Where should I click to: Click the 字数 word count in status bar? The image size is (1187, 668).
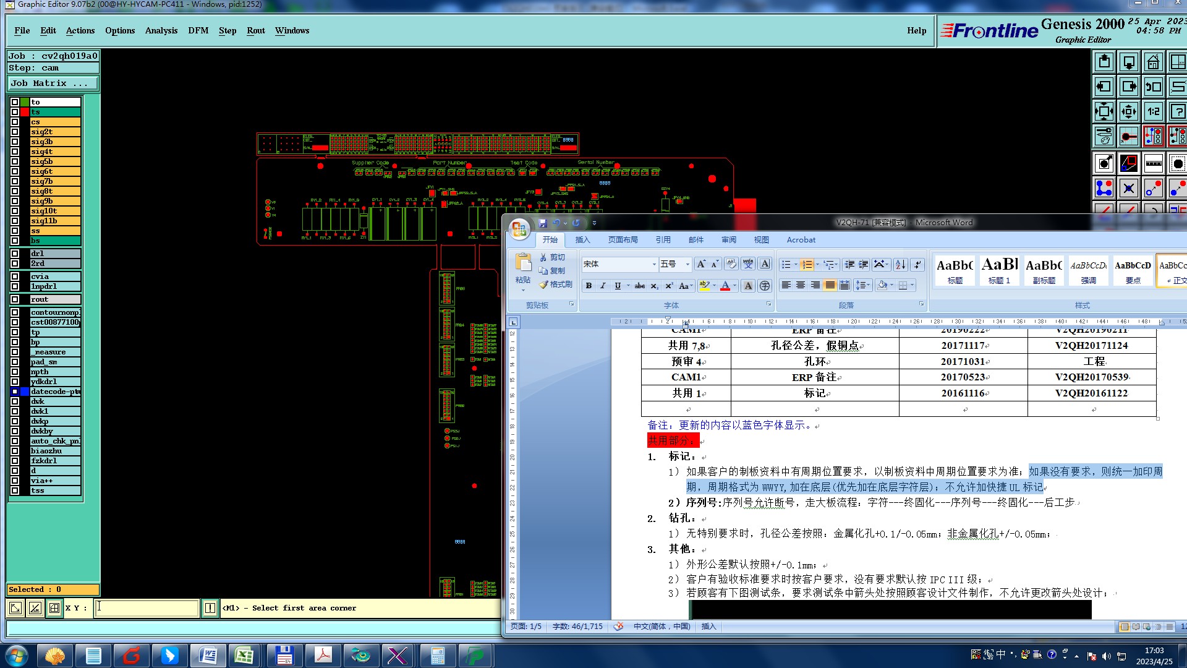point(577,627)
